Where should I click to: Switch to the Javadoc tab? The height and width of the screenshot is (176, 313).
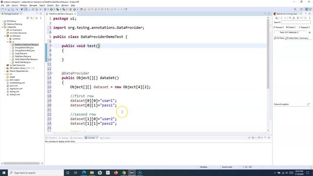click(x=64, y=138)
